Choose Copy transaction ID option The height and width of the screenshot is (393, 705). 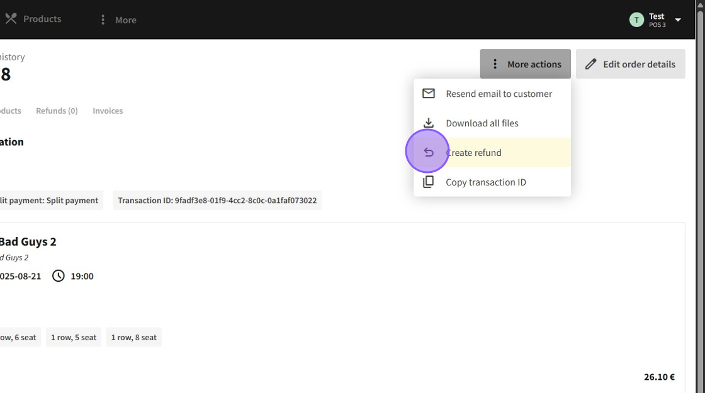coord(486,182)
